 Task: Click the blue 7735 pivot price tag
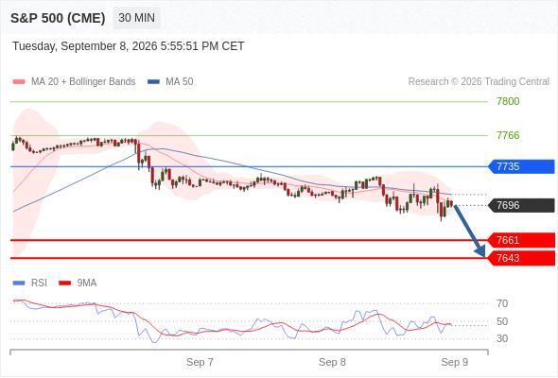coord(521,166)
